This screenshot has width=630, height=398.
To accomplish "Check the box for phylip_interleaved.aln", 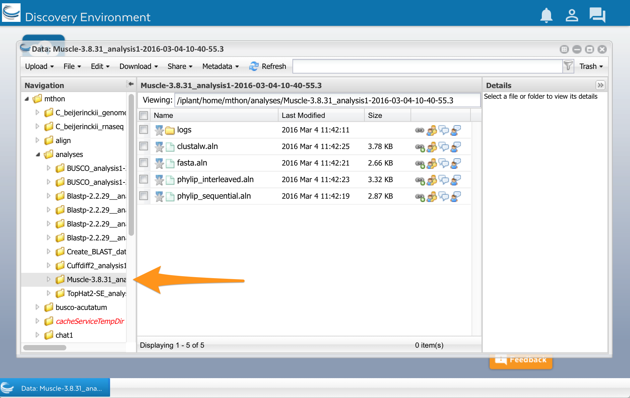I will tap(144, 179).
